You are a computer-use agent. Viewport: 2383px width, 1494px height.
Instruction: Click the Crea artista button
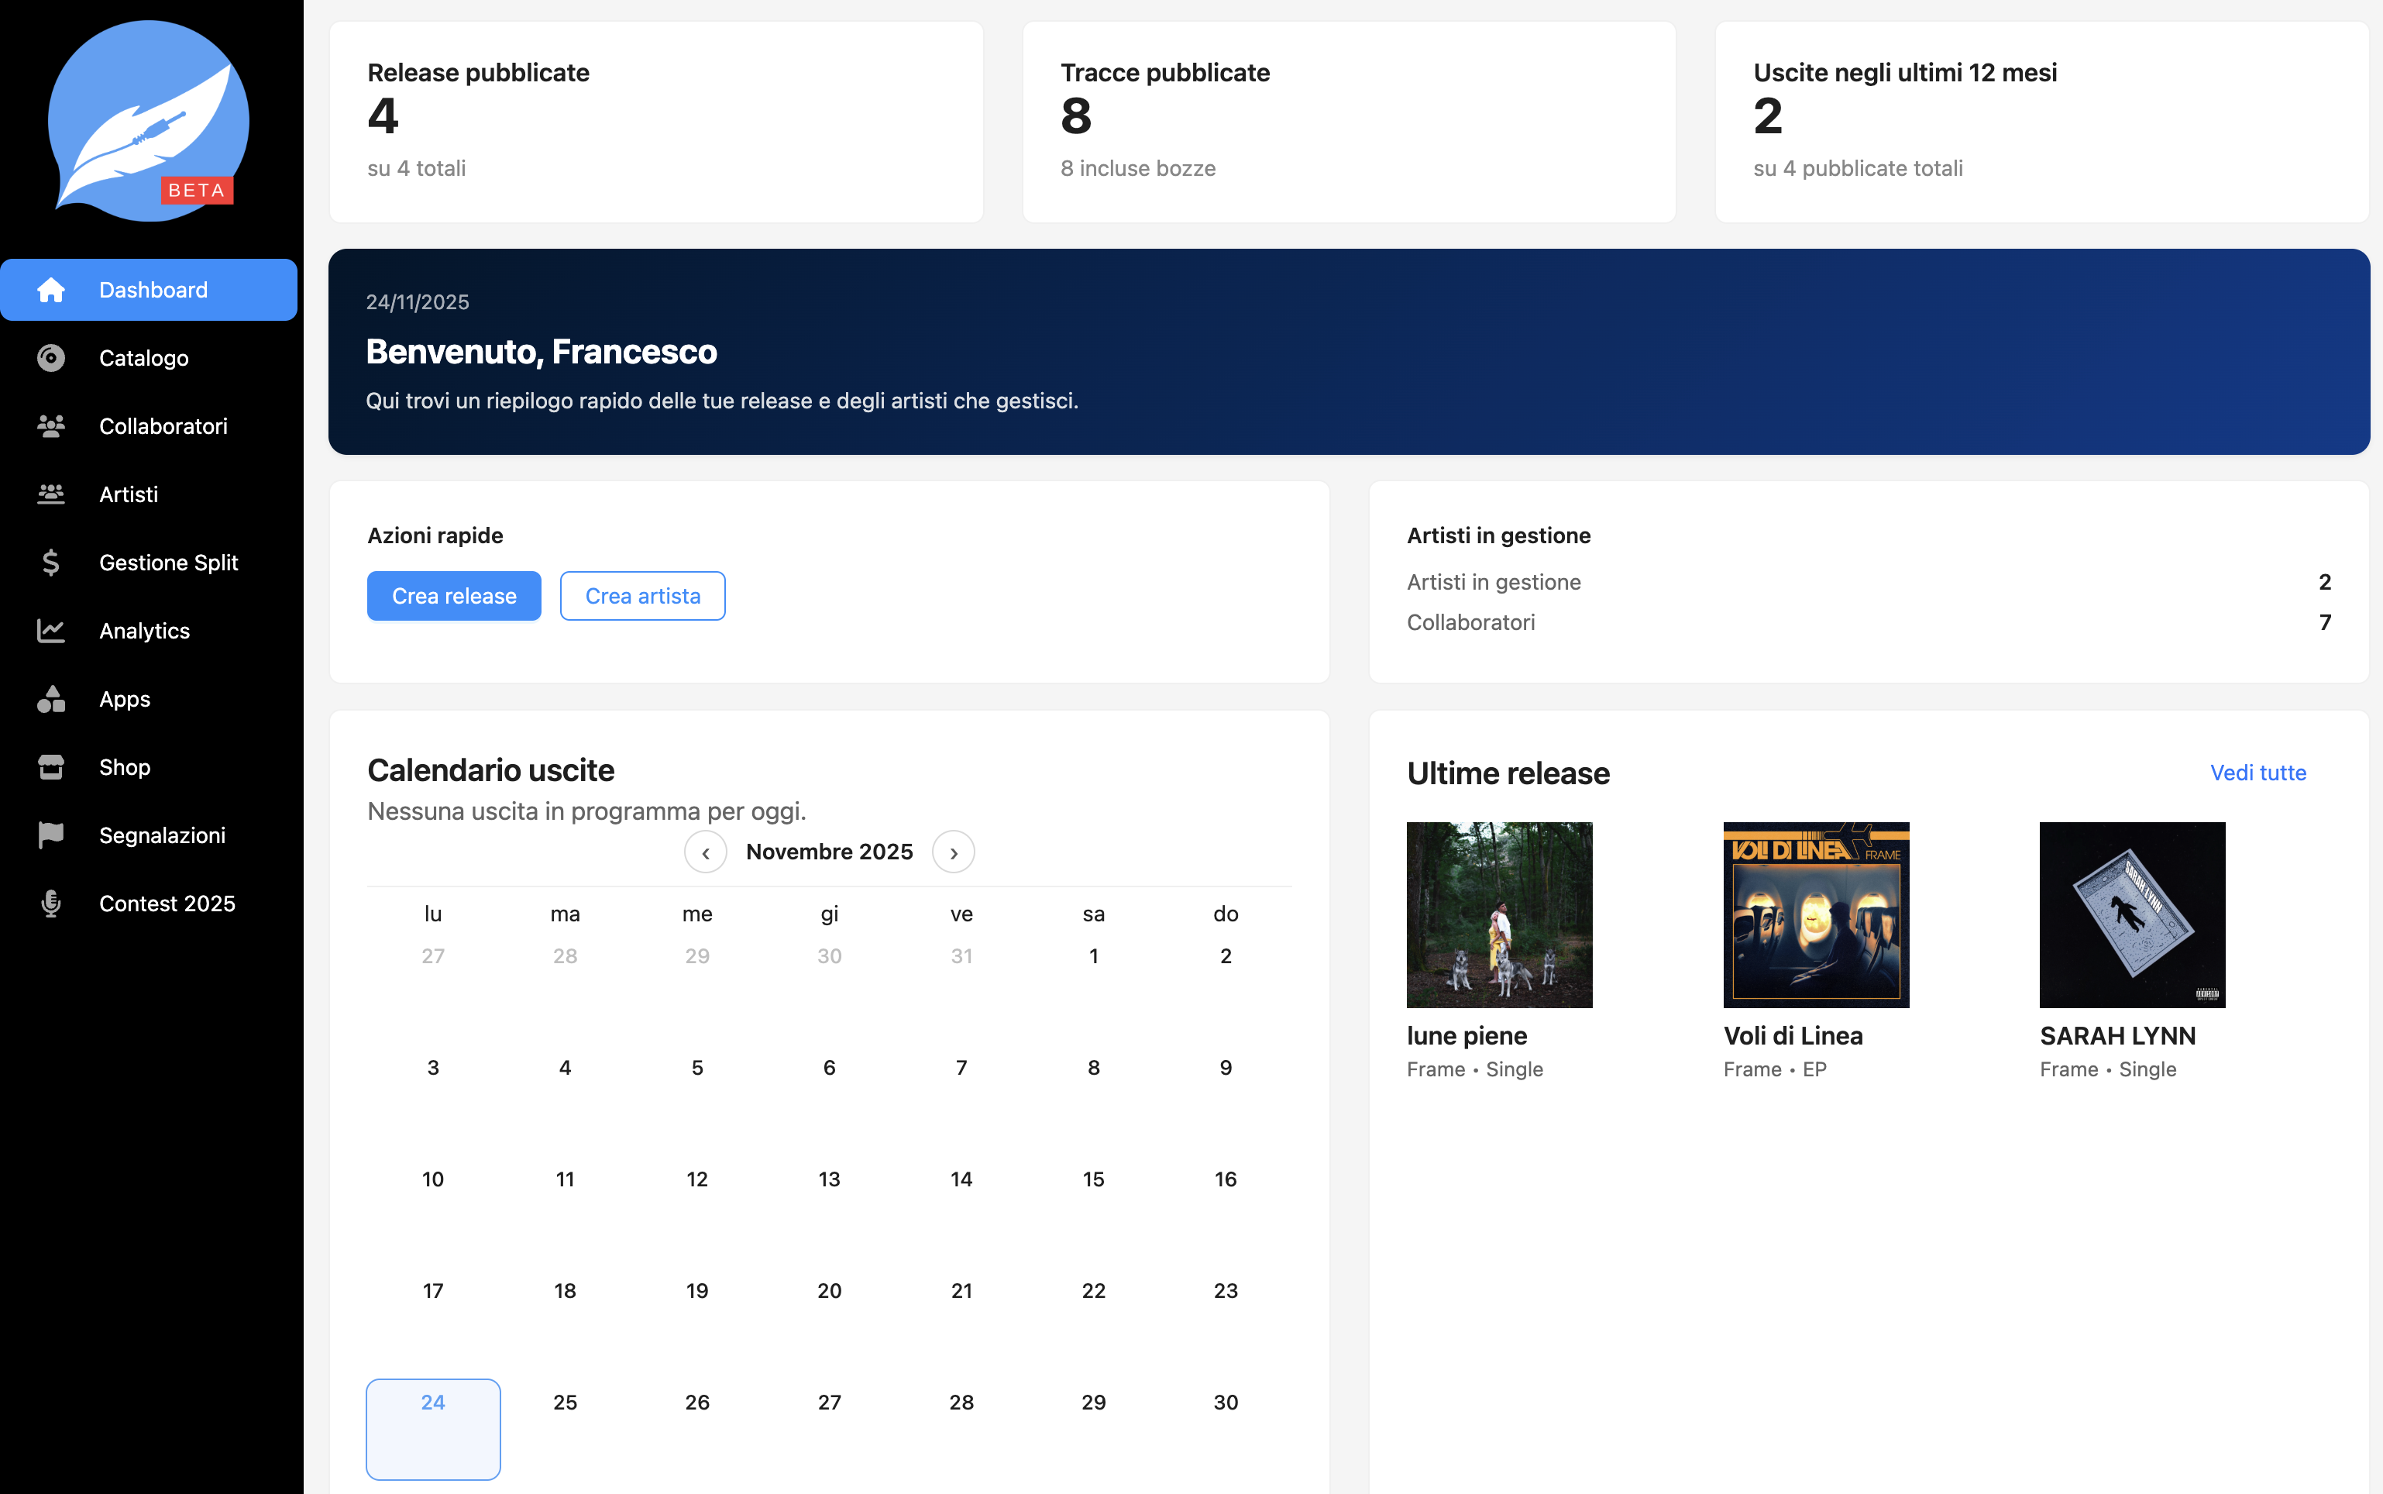coord(642,595)
